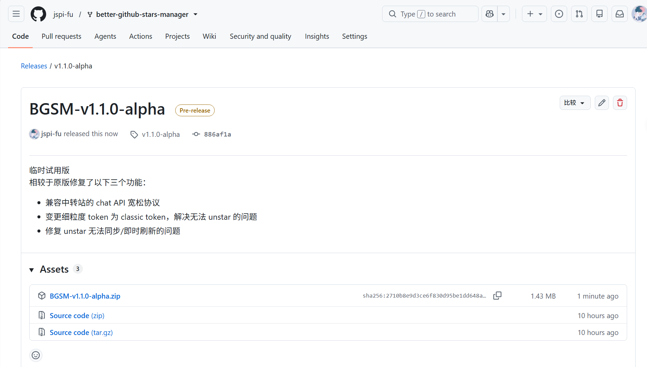
Task: Go to jspi-fu owner profile link
Action: tap(63, 14)
